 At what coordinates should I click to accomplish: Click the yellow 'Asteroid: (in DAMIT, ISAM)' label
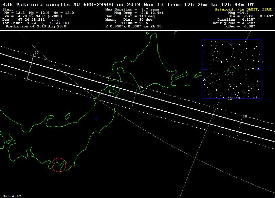[244, 9]
